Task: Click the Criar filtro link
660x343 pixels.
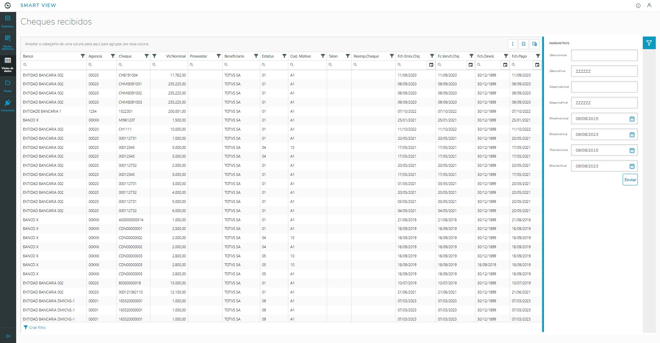Action: pos(34,328)
